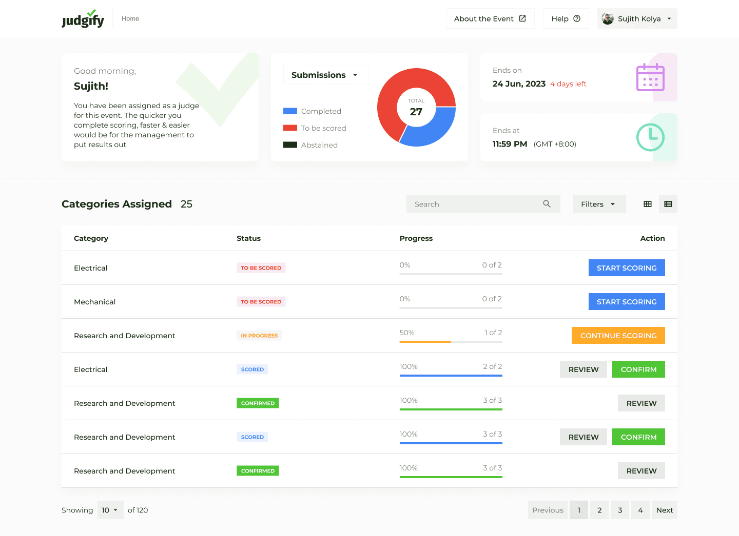Click the Help question mark icon
The height and width of the screenshot is (536, 739).
[577, 19]
